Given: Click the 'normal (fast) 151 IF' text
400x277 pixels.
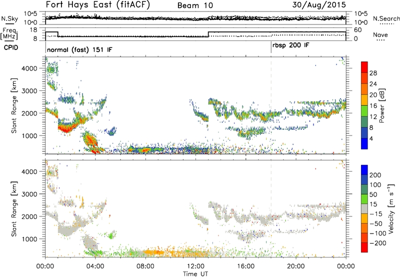Looking at the screenshot, I should click(x=79, y=49).
